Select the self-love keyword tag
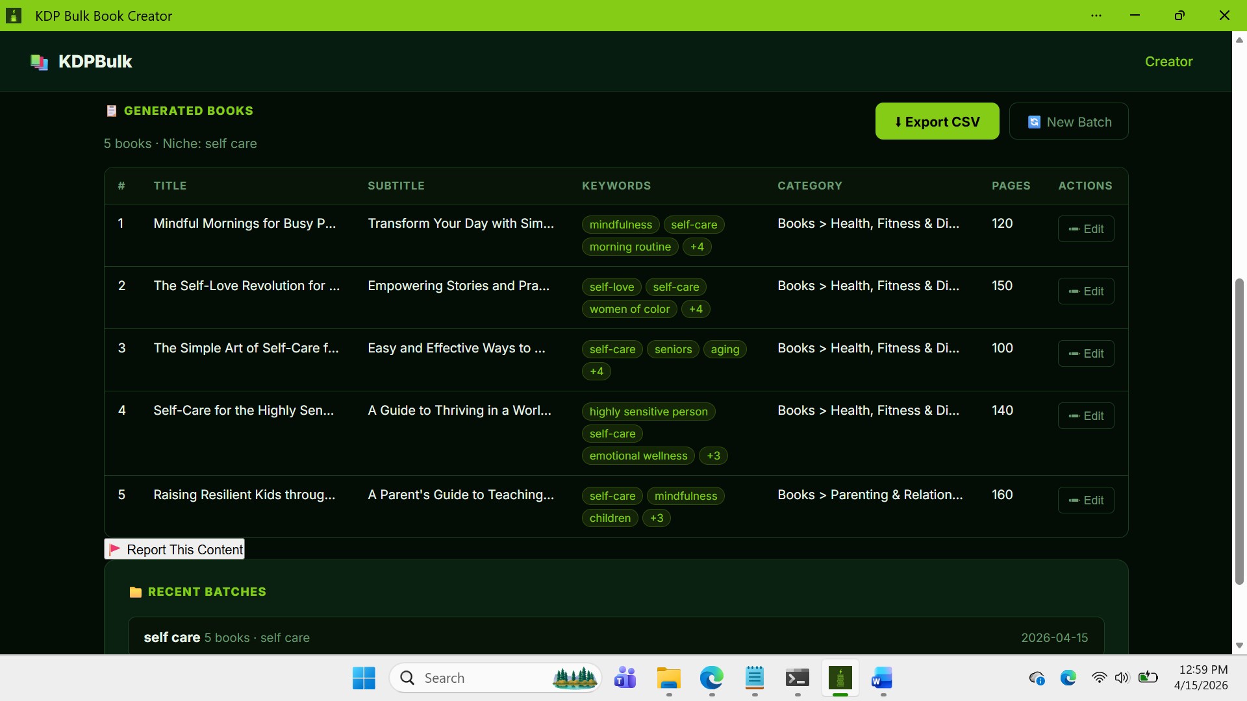Viewport: 1247px width, 701px height. [x=611, y=287]
